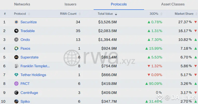Click the 0.78% 30-day change value
This screenshot has height=104, width=198.
[157, 22]
